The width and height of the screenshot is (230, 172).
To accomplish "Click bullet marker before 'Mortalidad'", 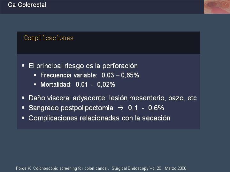I will pos(35,84).
